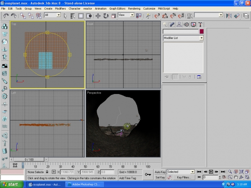
Task: Click the reactor Plane icon
Action: (5, 66)
